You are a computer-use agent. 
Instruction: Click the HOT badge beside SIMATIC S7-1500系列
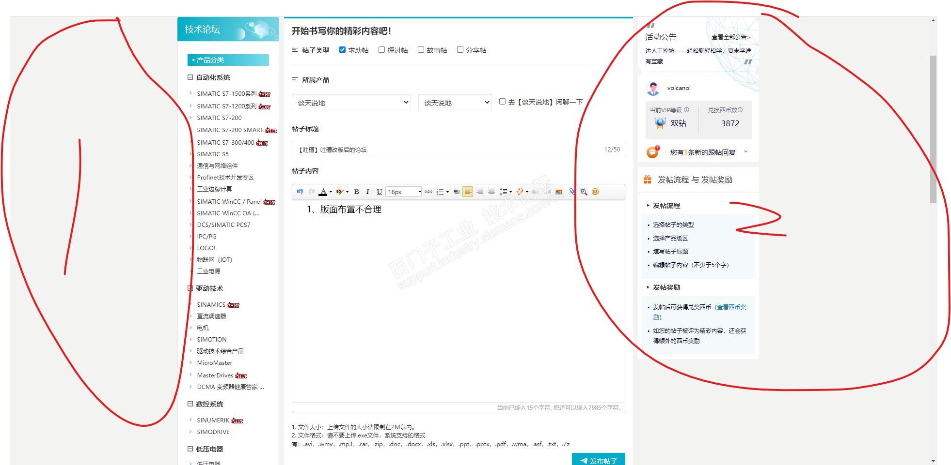click(265, 94)
